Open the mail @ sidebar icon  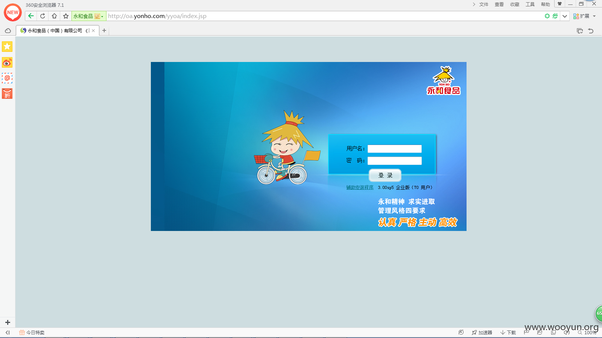[7, 78]
